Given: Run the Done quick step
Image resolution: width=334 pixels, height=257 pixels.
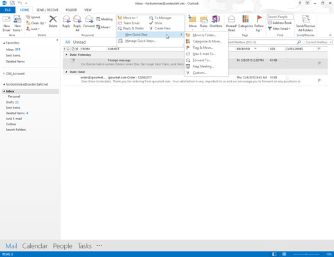Looking at the screenshot, I should [x=155, y=23].
